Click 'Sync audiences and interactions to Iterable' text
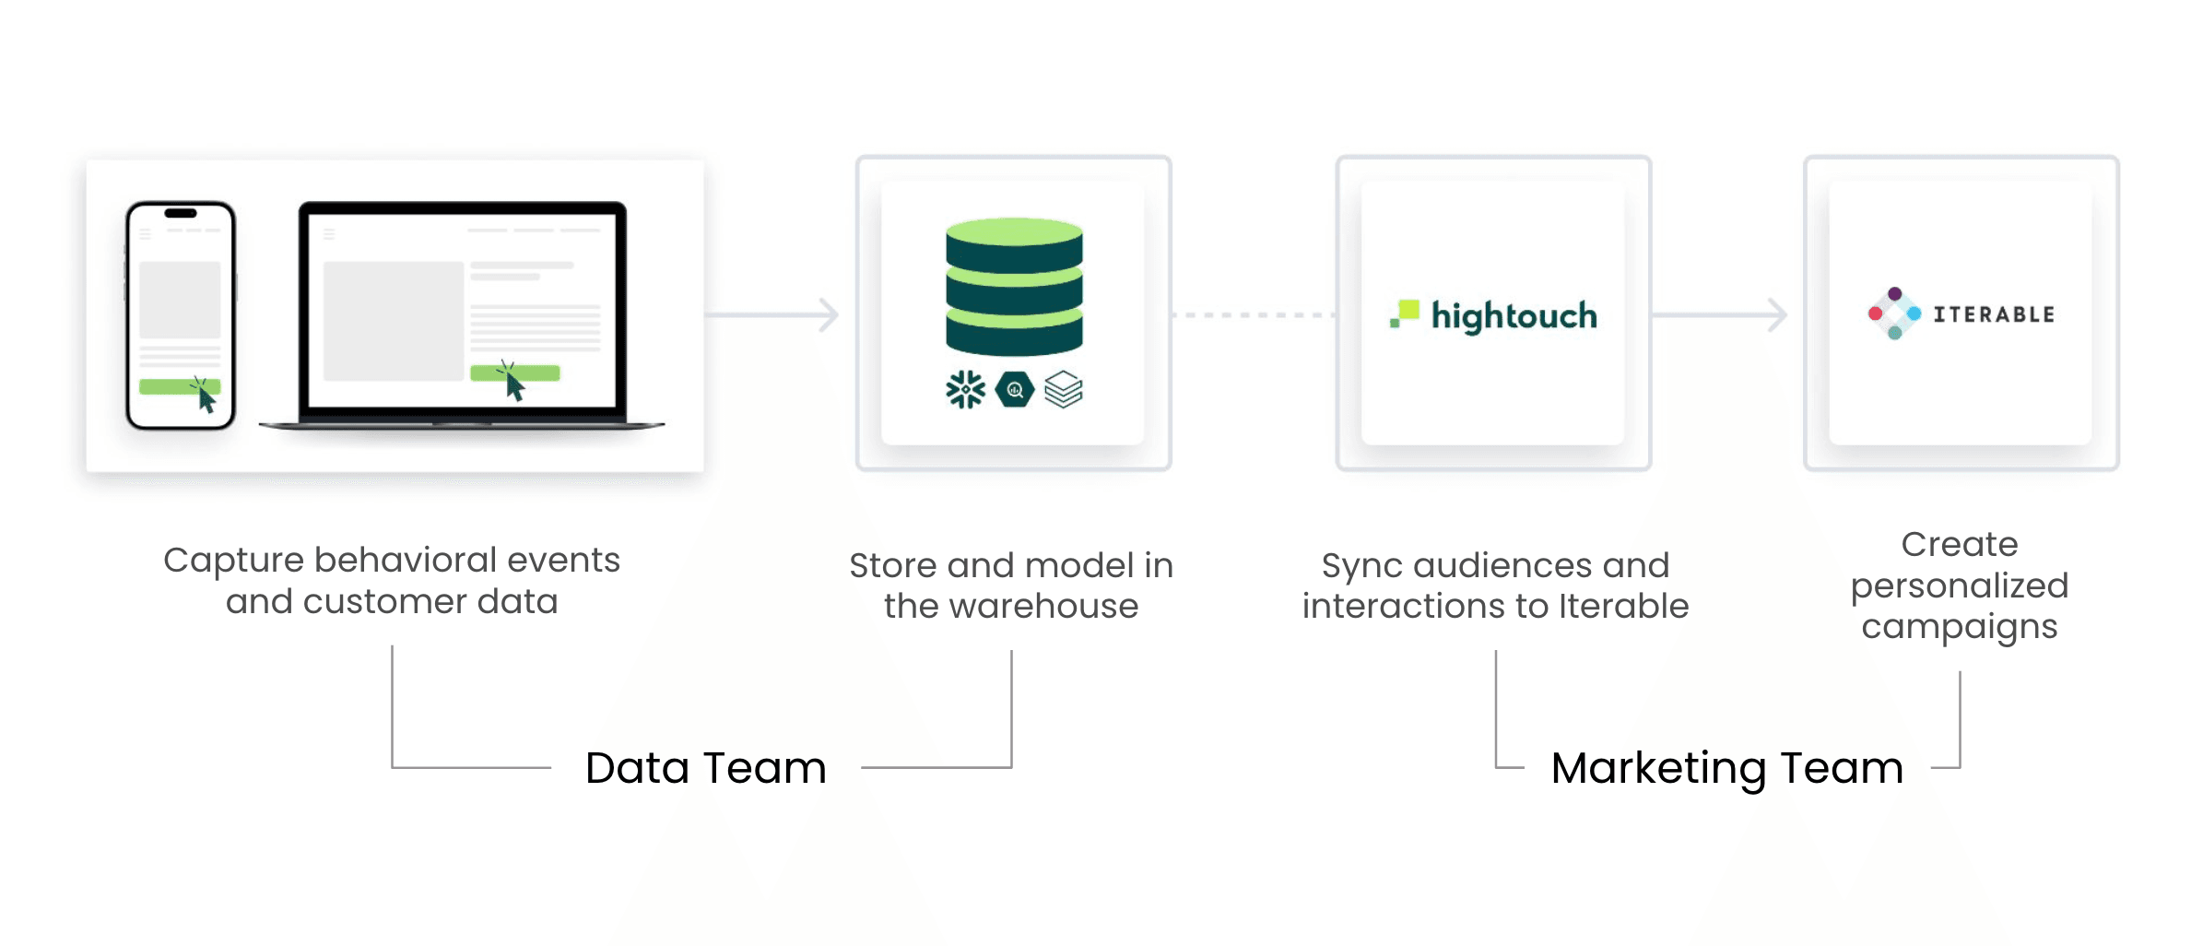Screen dimensions: 2203x946 [1495, 585]
